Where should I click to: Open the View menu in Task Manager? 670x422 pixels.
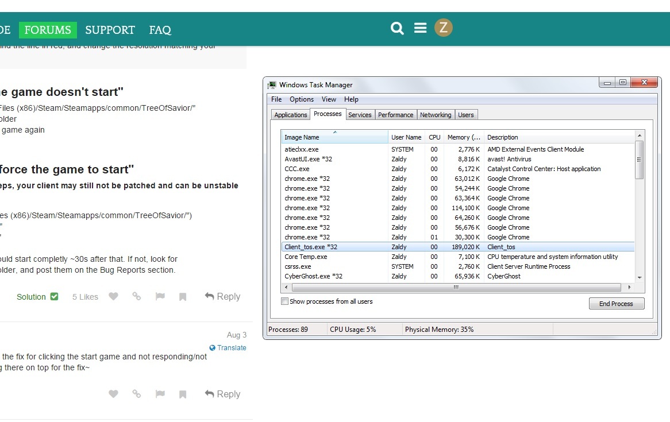(329, 99)
